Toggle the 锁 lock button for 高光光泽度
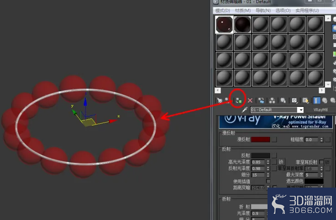Image resolution: width=336 pixels, height=220 pixels. point(281,162)
